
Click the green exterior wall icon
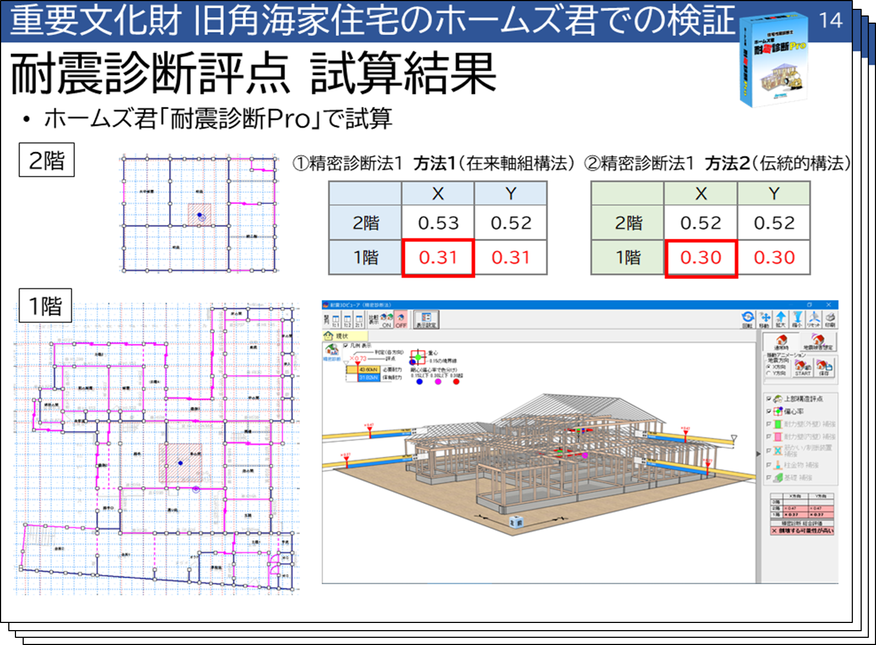[778, 424]
